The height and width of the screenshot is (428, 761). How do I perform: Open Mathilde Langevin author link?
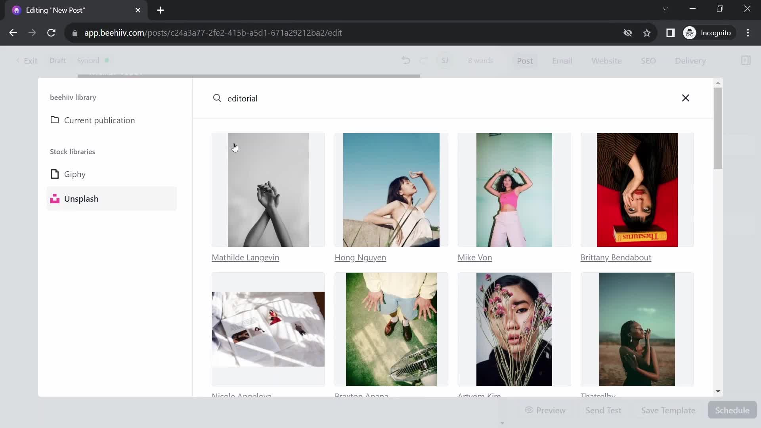point(245,258)
